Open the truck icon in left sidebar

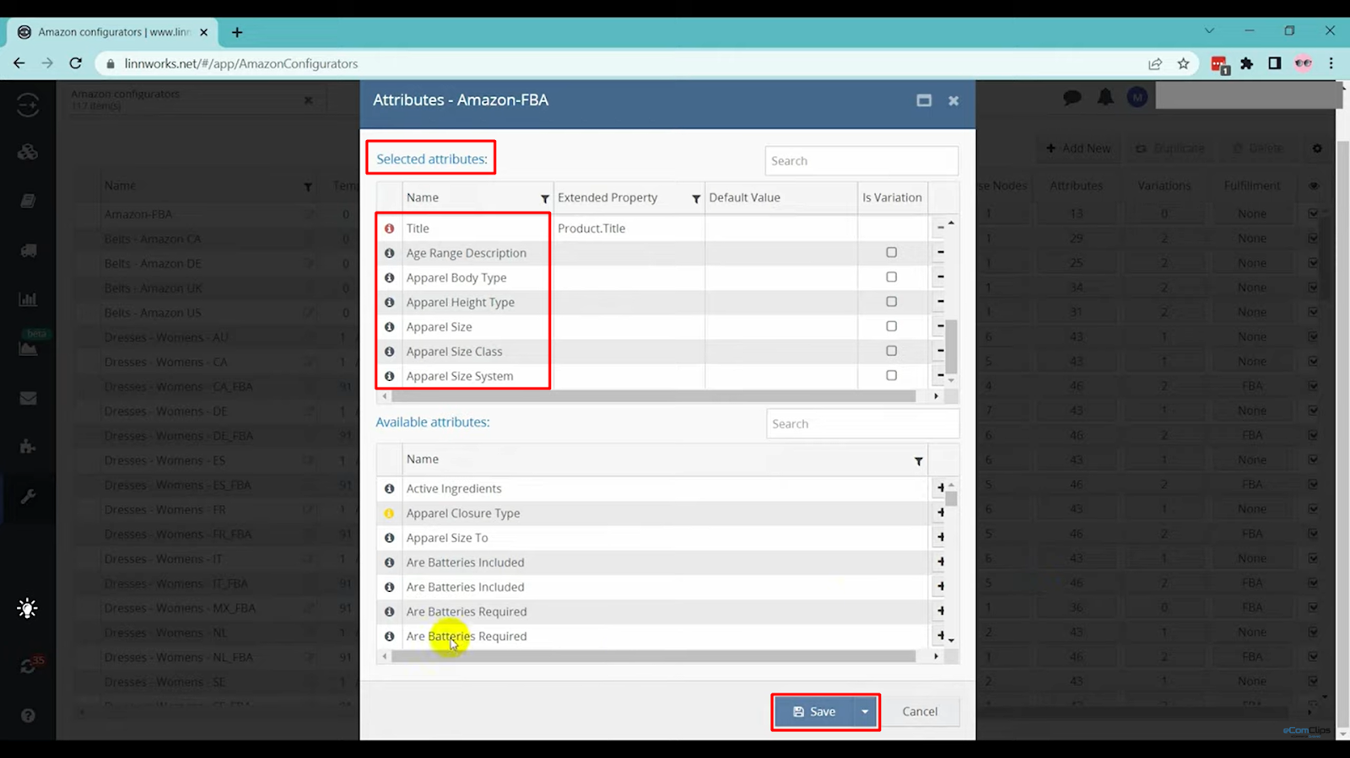tap(28, 250)
